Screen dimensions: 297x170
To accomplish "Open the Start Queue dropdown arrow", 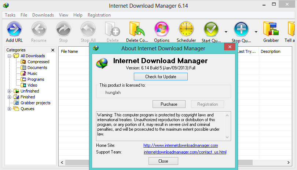I will 226,32.
